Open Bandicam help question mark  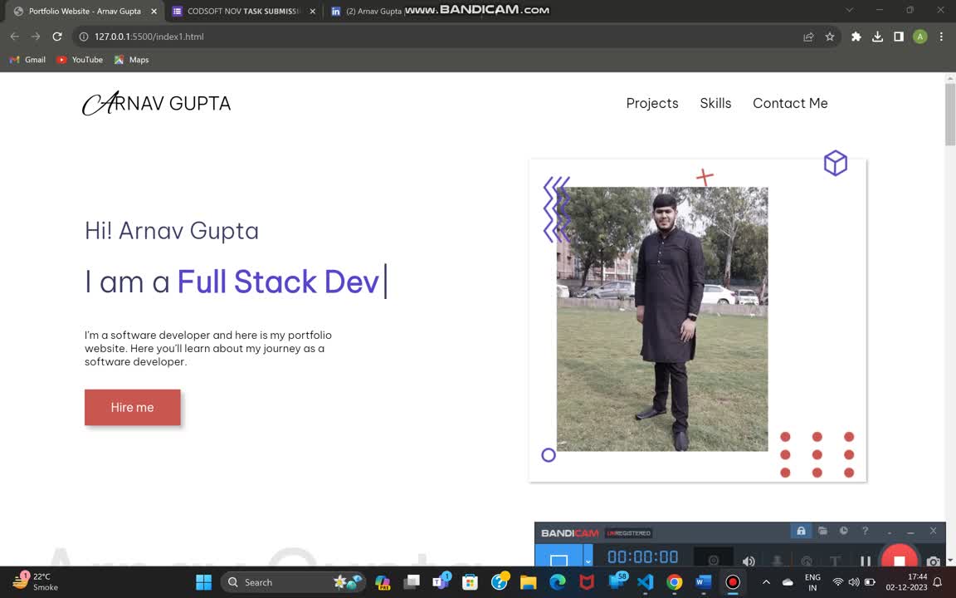(865, 531)
